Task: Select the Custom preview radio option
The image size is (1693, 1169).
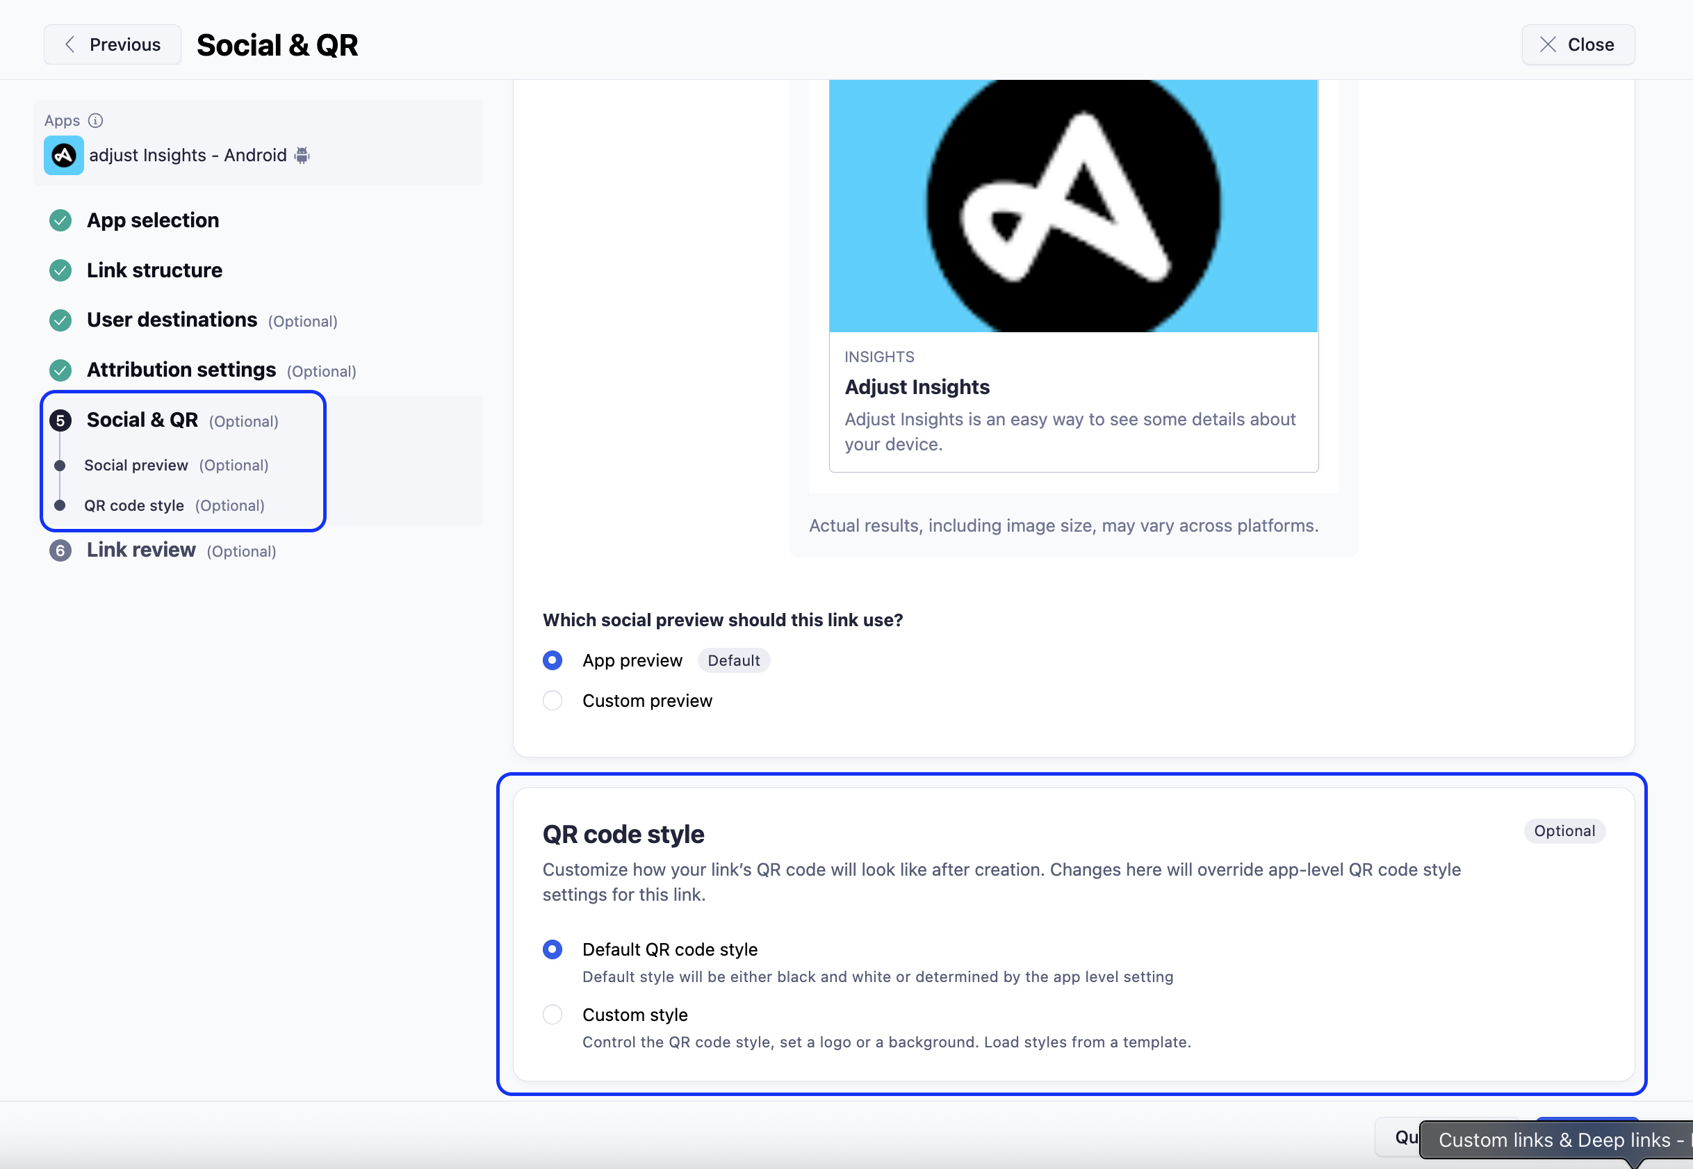Action: pyautogui.click(x=553, y=701)
